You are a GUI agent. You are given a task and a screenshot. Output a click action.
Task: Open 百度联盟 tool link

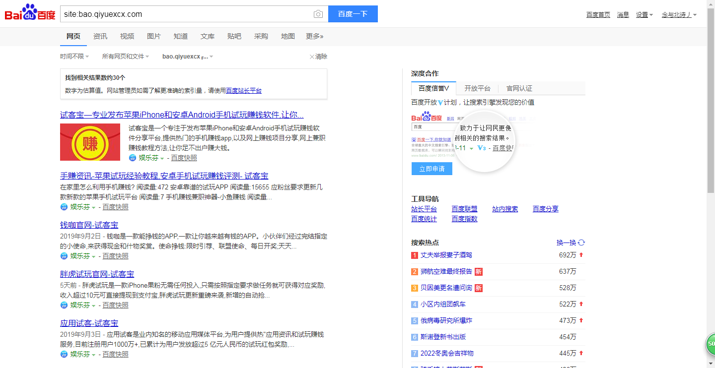465,209
